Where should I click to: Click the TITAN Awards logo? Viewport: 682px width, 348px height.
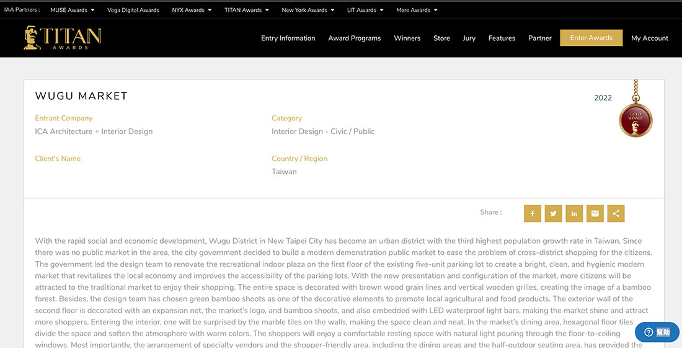63,38
